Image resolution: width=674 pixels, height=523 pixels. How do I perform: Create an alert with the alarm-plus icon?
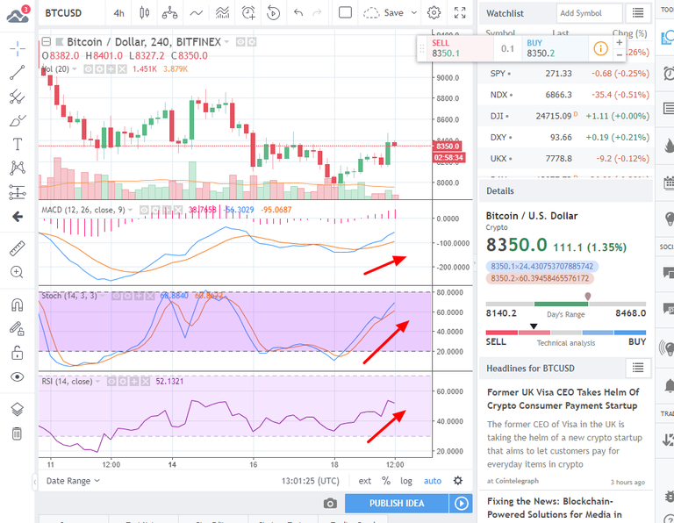(x=248, y=13)
